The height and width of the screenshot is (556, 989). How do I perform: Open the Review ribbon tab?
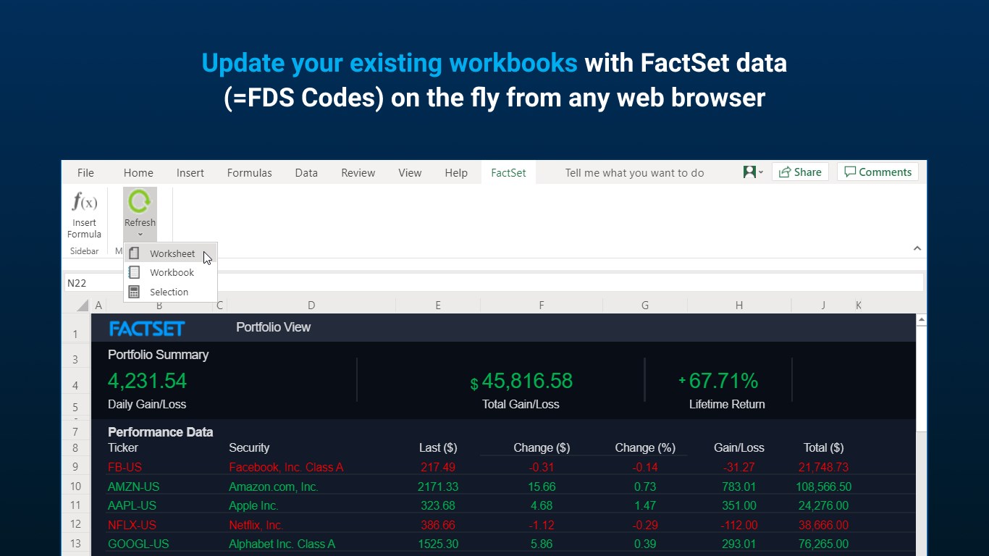coord(358,172)
